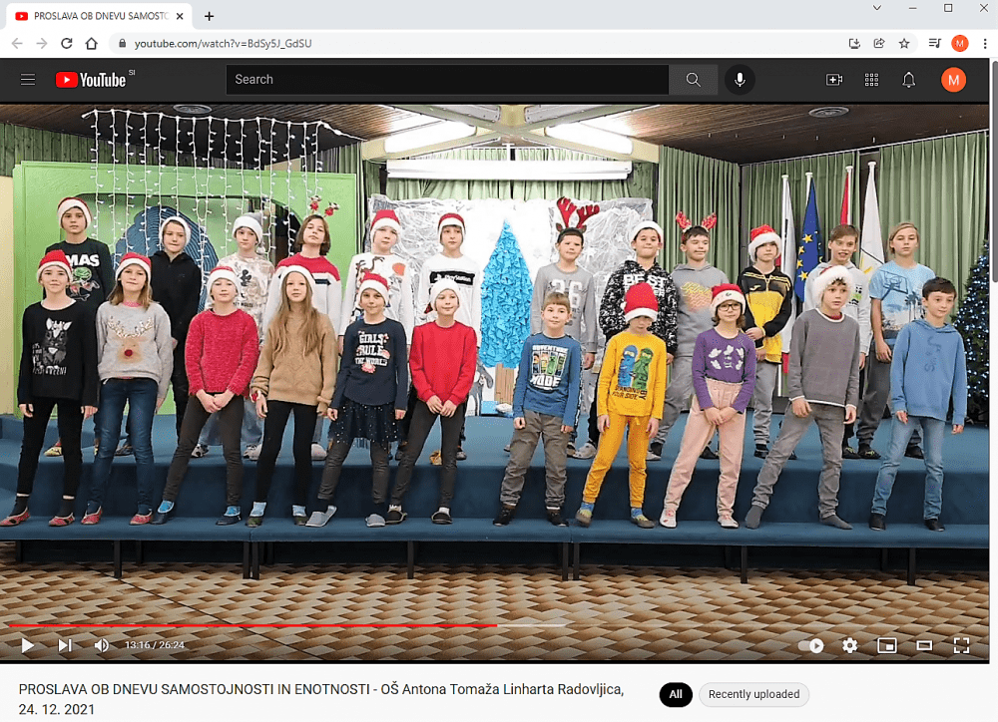
Task: Toggle the autoplay switch
Action: coord(810,645)
